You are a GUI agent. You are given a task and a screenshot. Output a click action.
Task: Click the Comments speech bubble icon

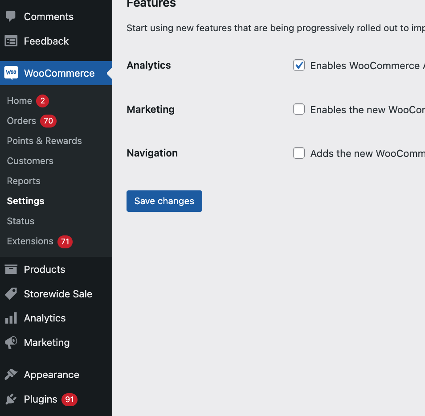coord(11,17)
